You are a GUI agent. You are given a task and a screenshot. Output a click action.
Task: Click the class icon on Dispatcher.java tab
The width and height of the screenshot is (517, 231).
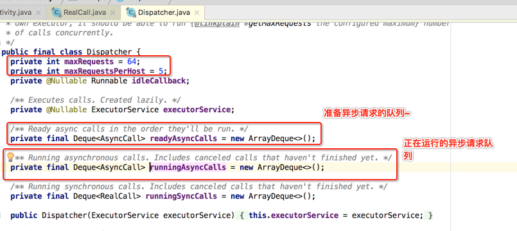[x=132, y=13]
